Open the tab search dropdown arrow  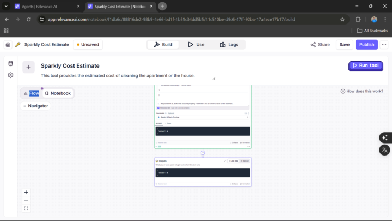point(6,6)
